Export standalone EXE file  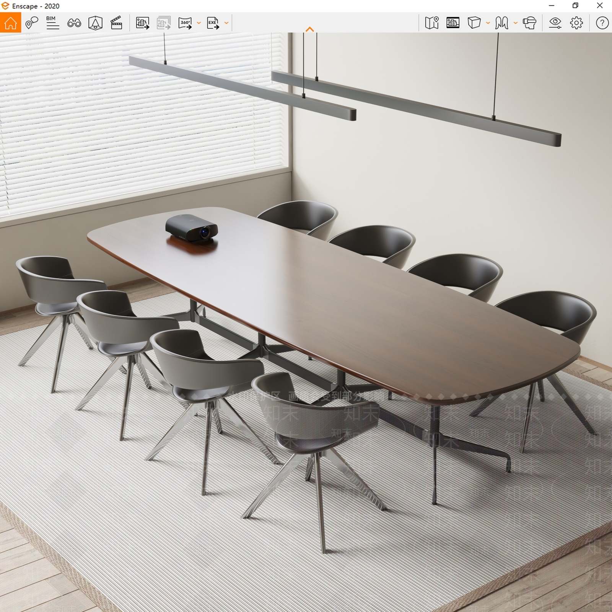pos(213,23)
